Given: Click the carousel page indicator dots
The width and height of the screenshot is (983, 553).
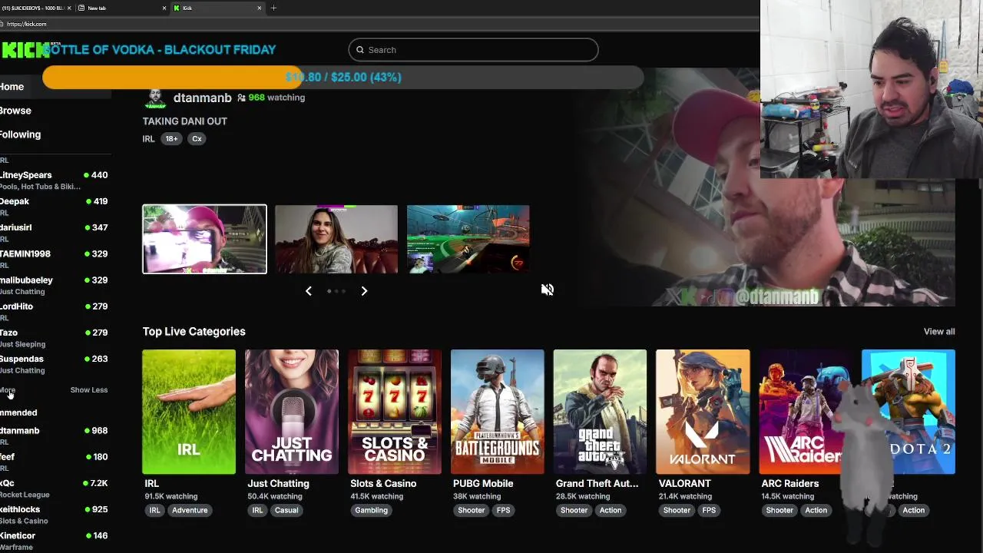Looking at the screenshot, I should pos(336,291).
